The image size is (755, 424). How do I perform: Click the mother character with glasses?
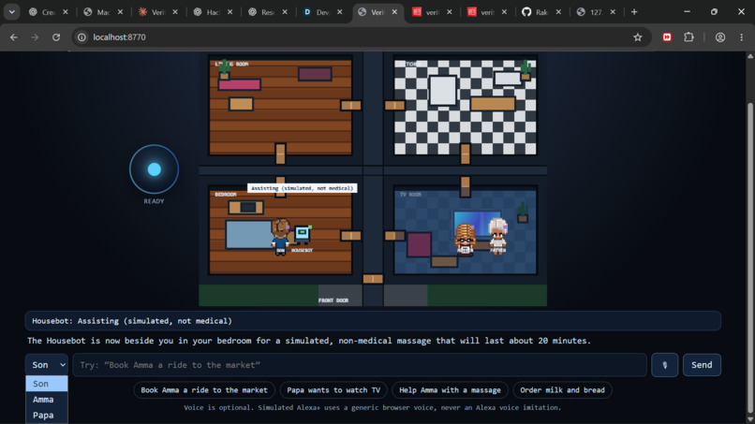click(x=465, y=239)
